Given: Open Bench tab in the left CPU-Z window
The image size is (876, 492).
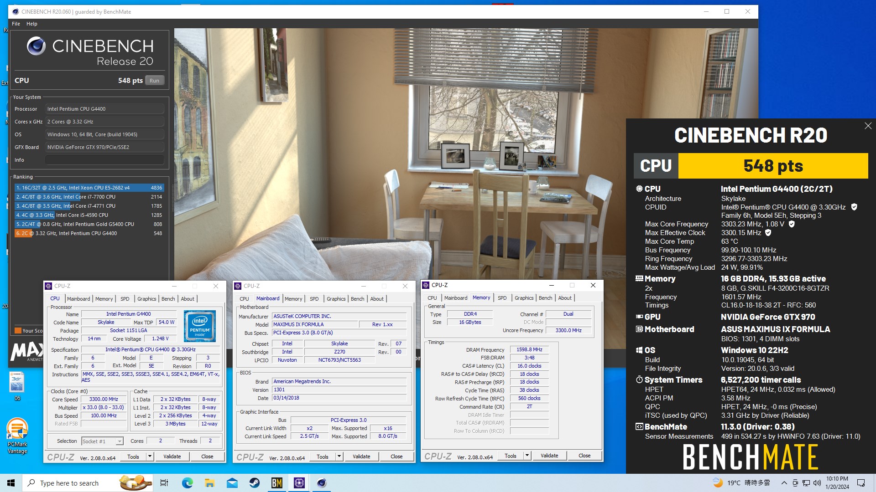Looking at the screenshot, I should click(x=168, y=299).
